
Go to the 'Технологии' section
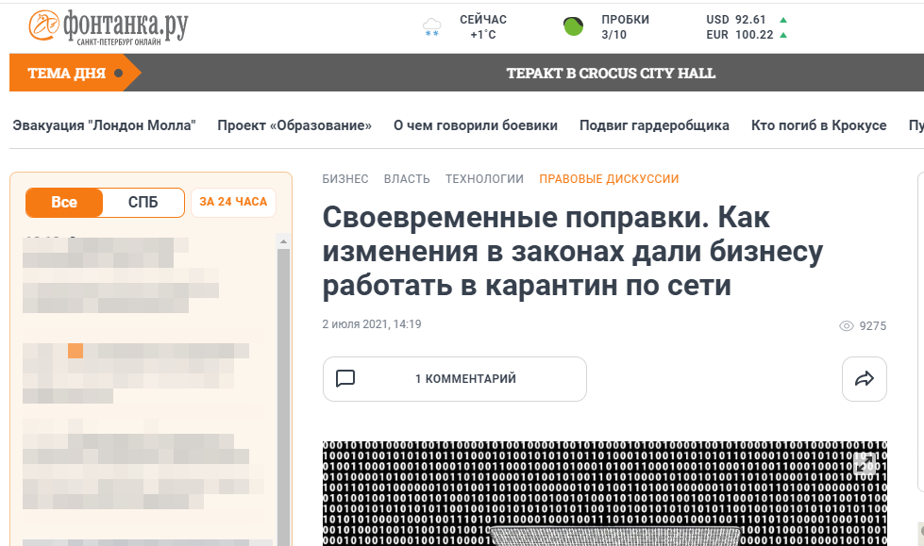point(484,179)
